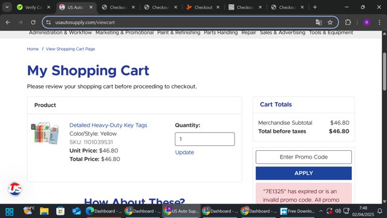Viewport: 387px width, 218px height.
Task: Follow the Home breadcrumb link
Action: point(33,49)
